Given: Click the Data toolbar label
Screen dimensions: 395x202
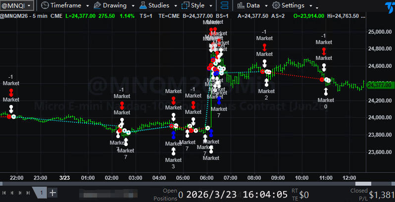Looking at the screenshot, I should 253,6.
